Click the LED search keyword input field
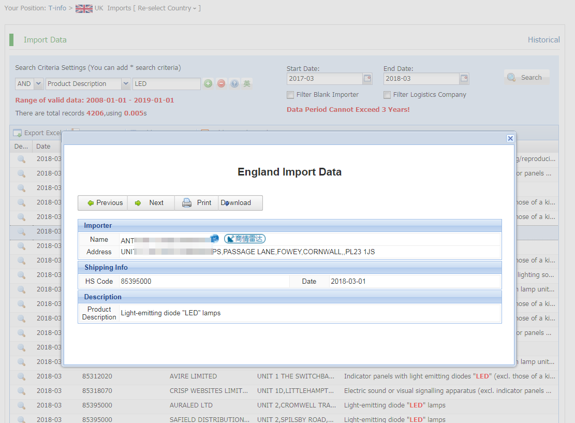Screen dimensions: 575x423 point(166,84)
